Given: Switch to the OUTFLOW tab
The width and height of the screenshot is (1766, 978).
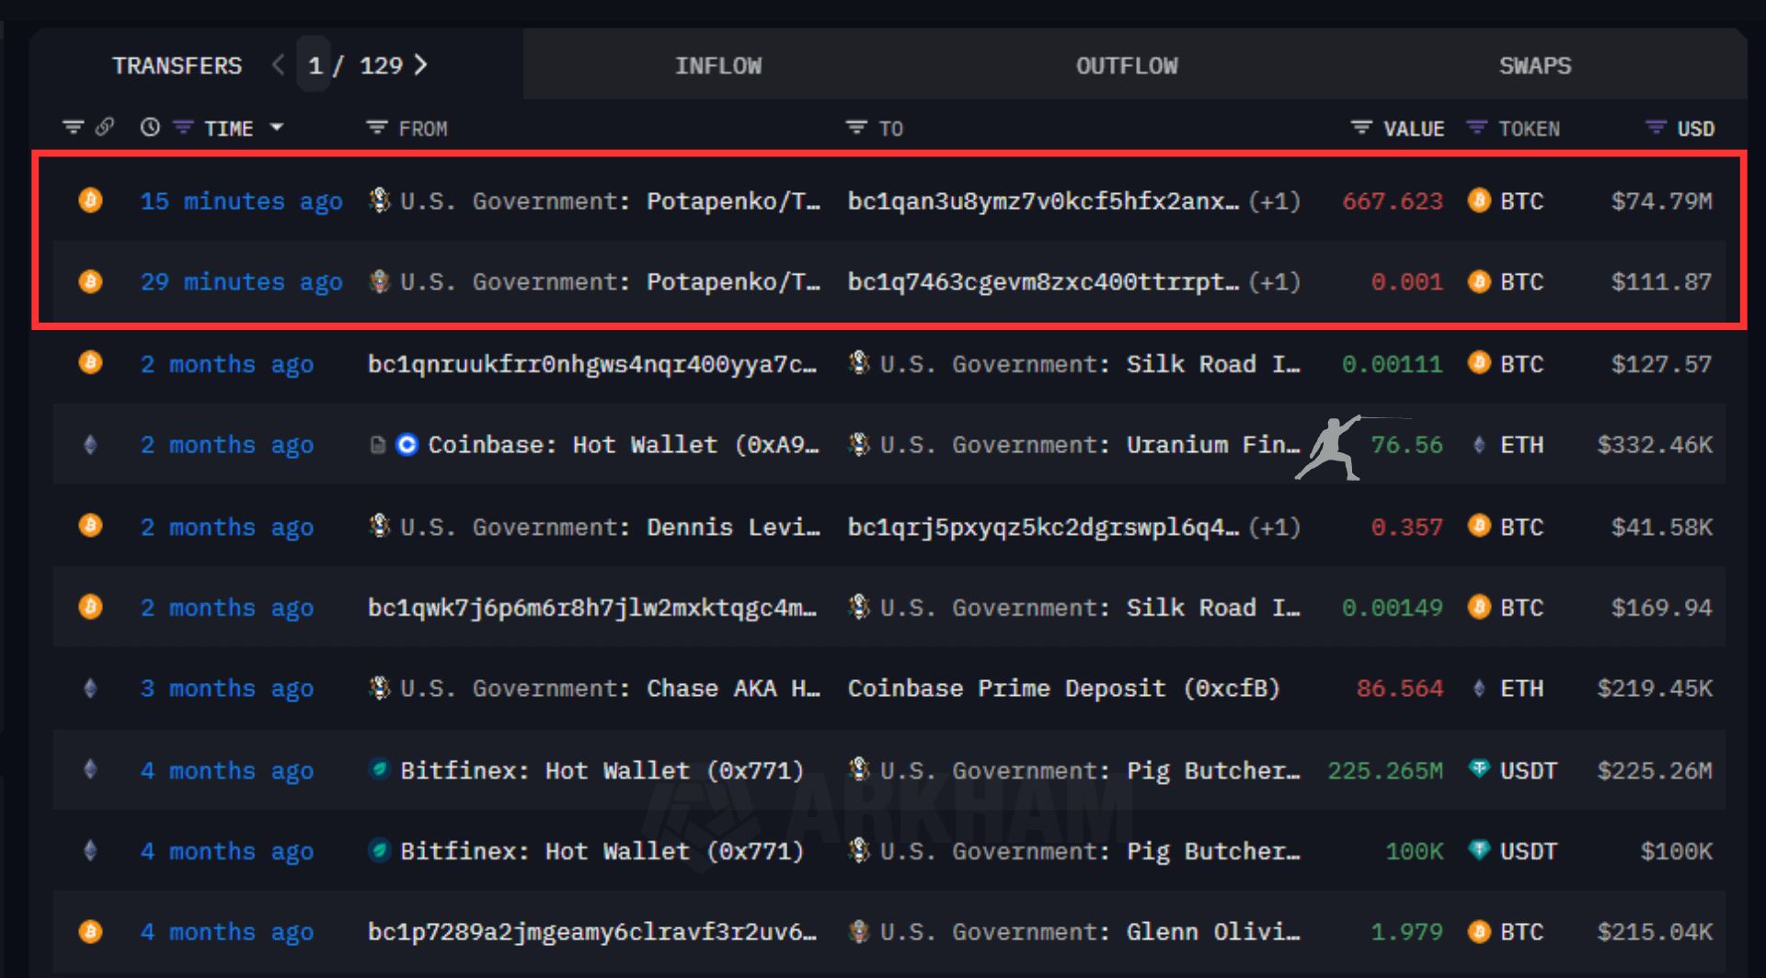Looking at the screenshot, I should click(x=1127, y=65).
